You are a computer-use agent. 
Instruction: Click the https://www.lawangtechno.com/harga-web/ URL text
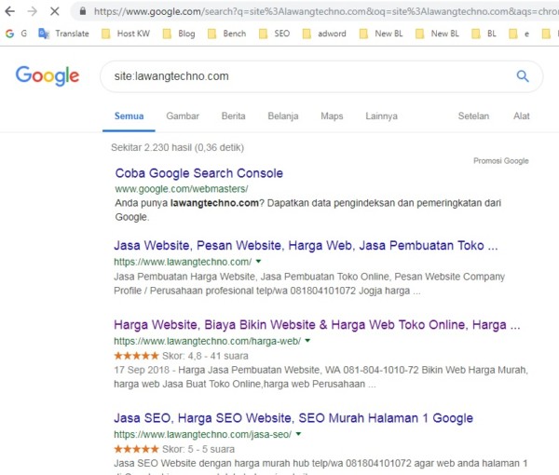point(208,341)
